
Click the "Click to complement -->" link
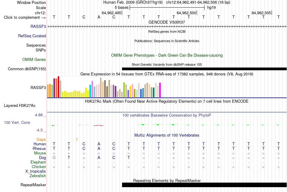click(x=25, y=18)
